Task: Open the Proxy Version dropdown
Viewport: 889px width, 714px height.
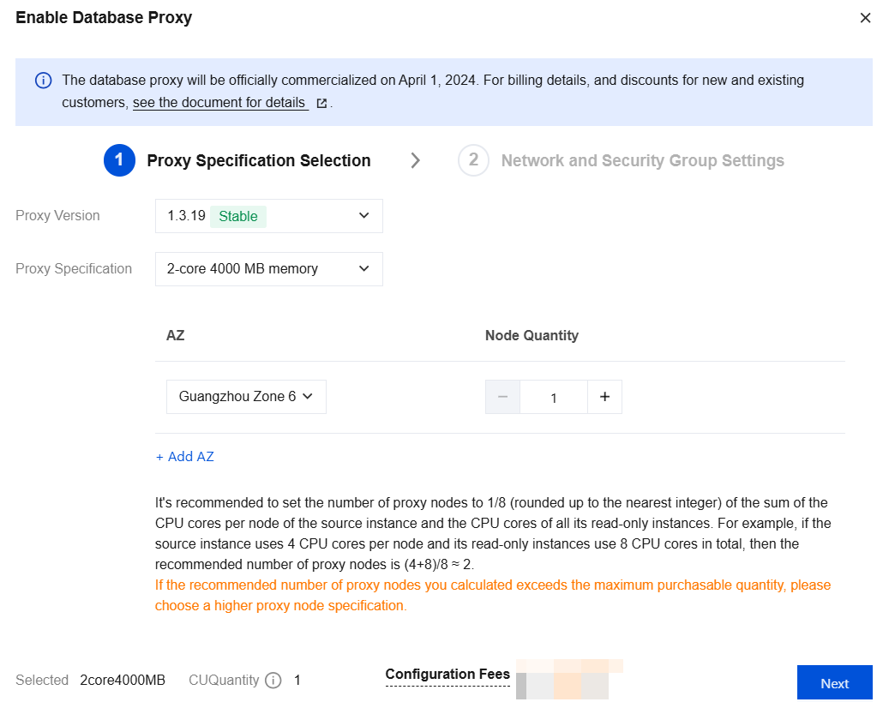Action: click(268, 216)
